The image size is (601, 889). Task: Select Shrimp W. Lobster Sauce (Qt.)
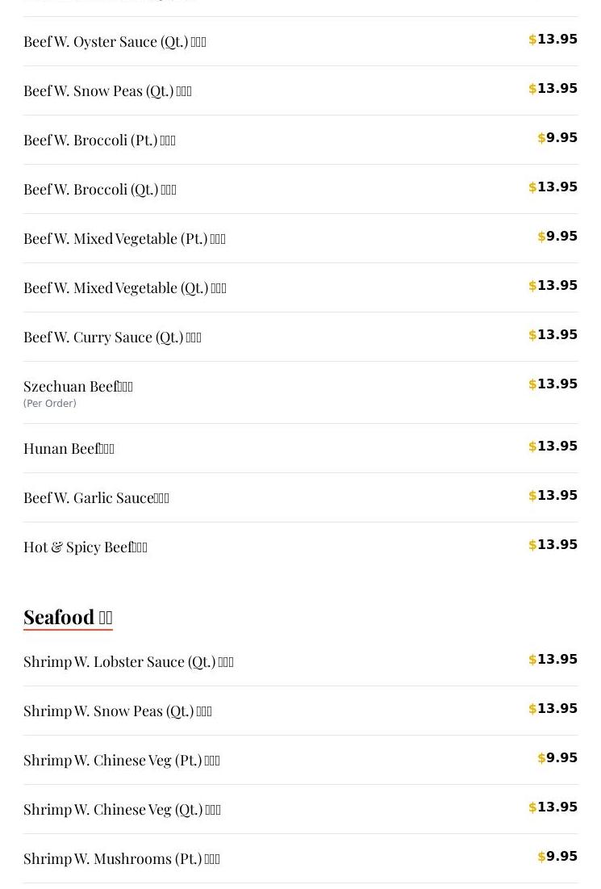click(128, 662)
